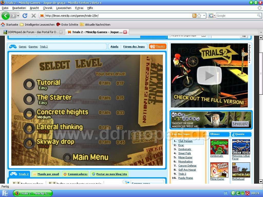Click the forward navigation arrow

pos(13,16)
